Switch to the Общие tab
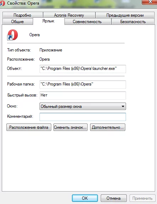 [17, 22]
